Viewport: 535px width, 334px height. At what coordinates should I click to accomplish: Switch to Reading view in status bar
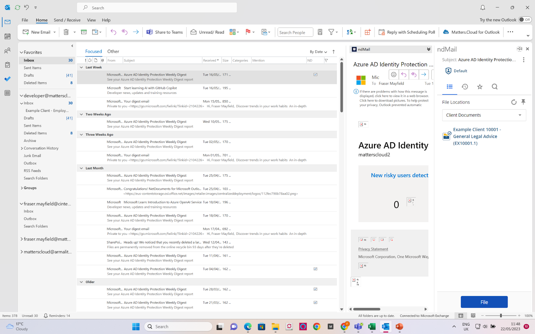click(x=473, y=316)
